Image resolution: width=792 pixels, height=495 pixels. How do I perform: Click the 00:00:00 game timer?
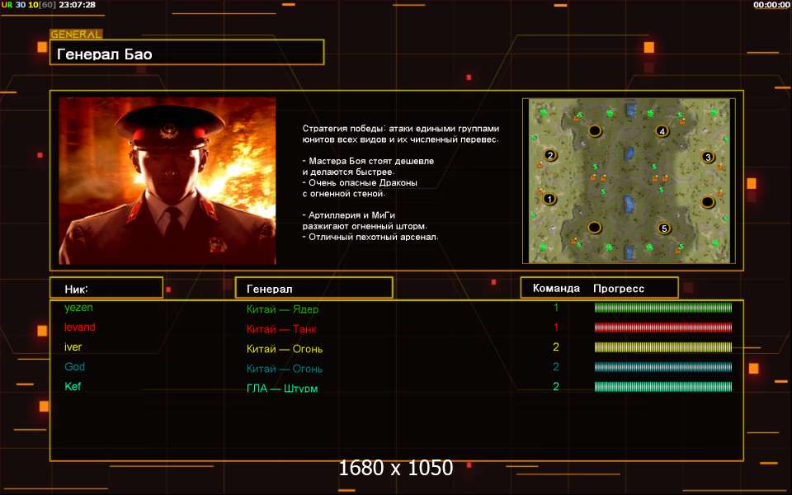[x=771, y=5]
